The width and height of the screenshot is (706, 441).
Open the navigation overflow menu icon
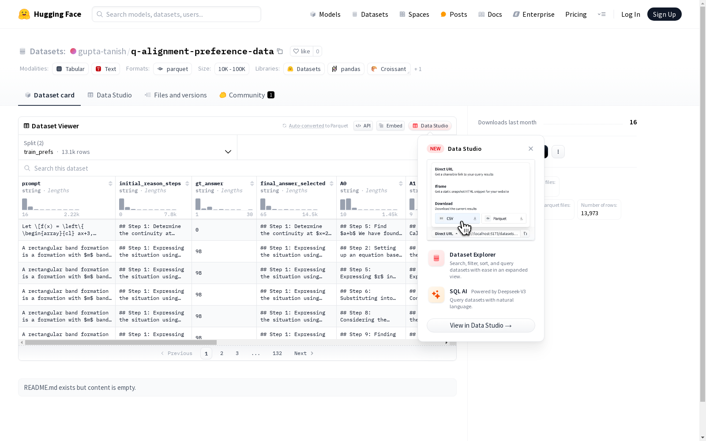tap(601, 14)
